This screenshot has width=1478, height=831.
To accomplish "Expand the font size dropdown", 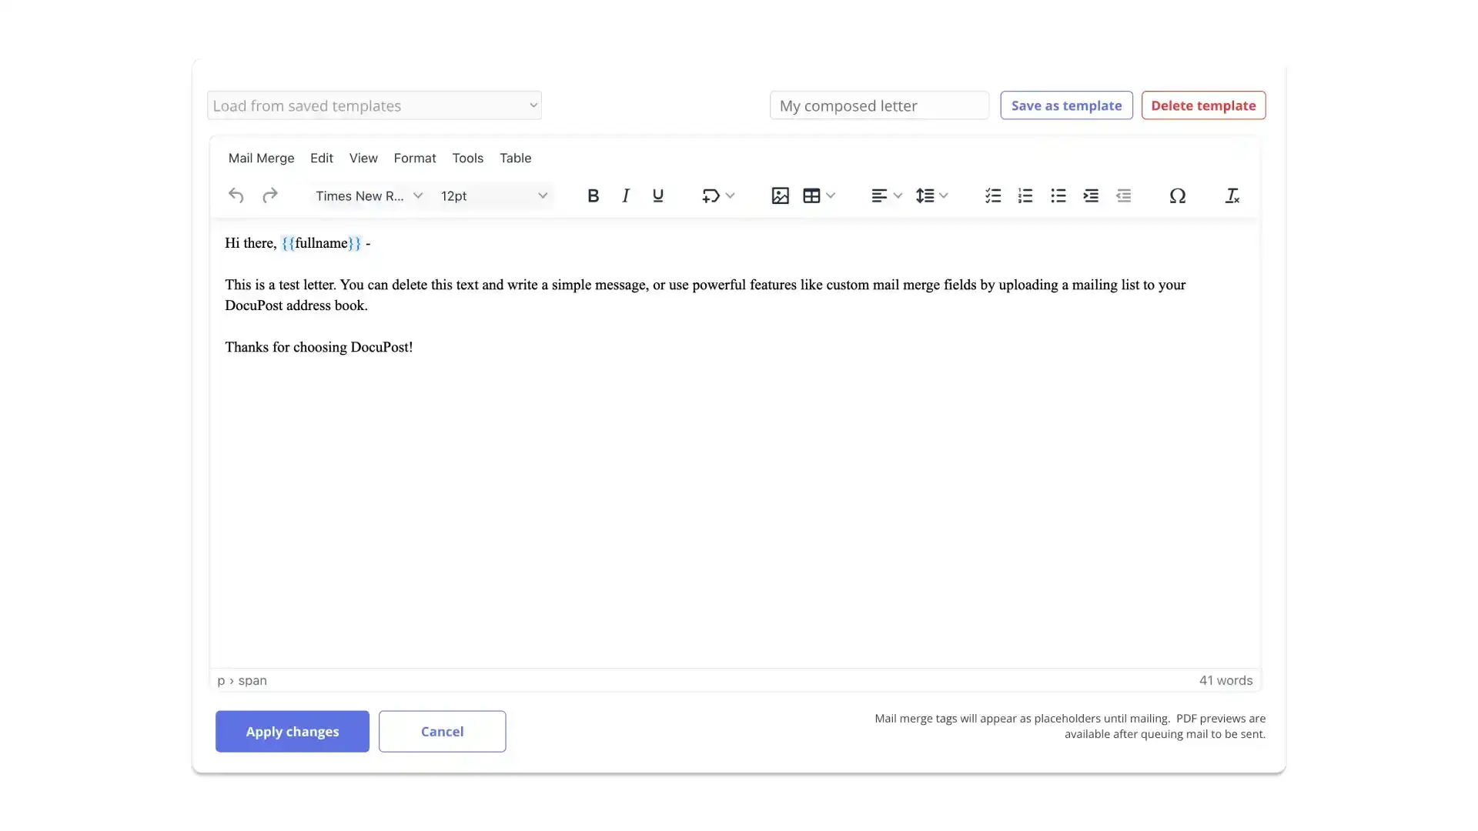I will coord(542,195).
